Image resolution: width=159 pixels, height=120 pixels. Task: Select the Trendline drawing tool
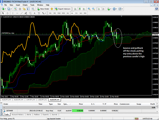pyautogui.click(x=22, y=13)
